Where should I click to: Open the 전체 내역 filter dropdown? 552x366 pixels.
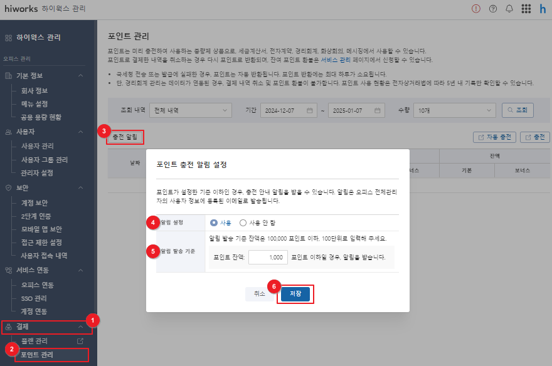191,110
